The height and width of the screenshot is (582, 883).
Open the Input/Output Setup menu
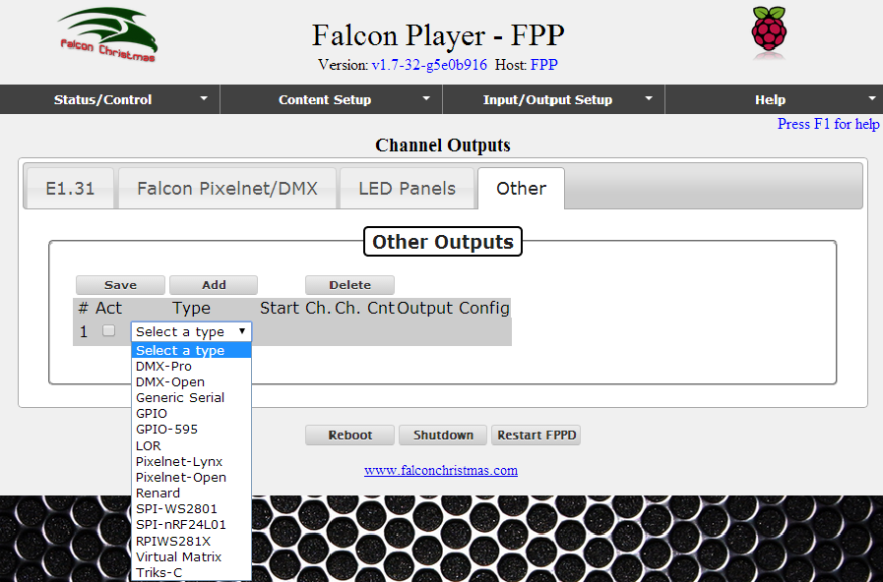tap(553, 99)
